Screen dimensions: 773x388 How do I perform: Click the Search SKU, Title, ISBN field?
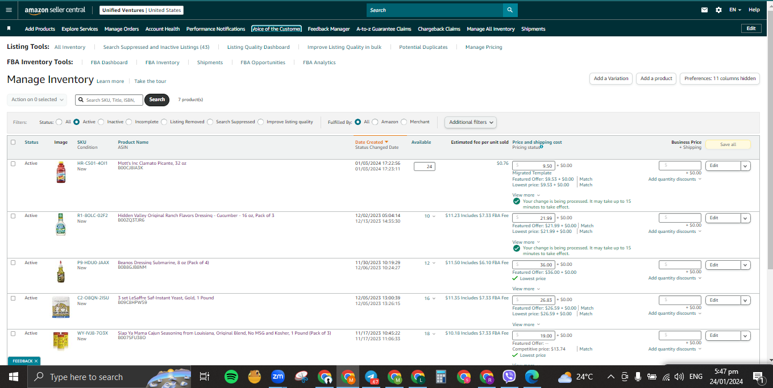(x=109, y=100)
